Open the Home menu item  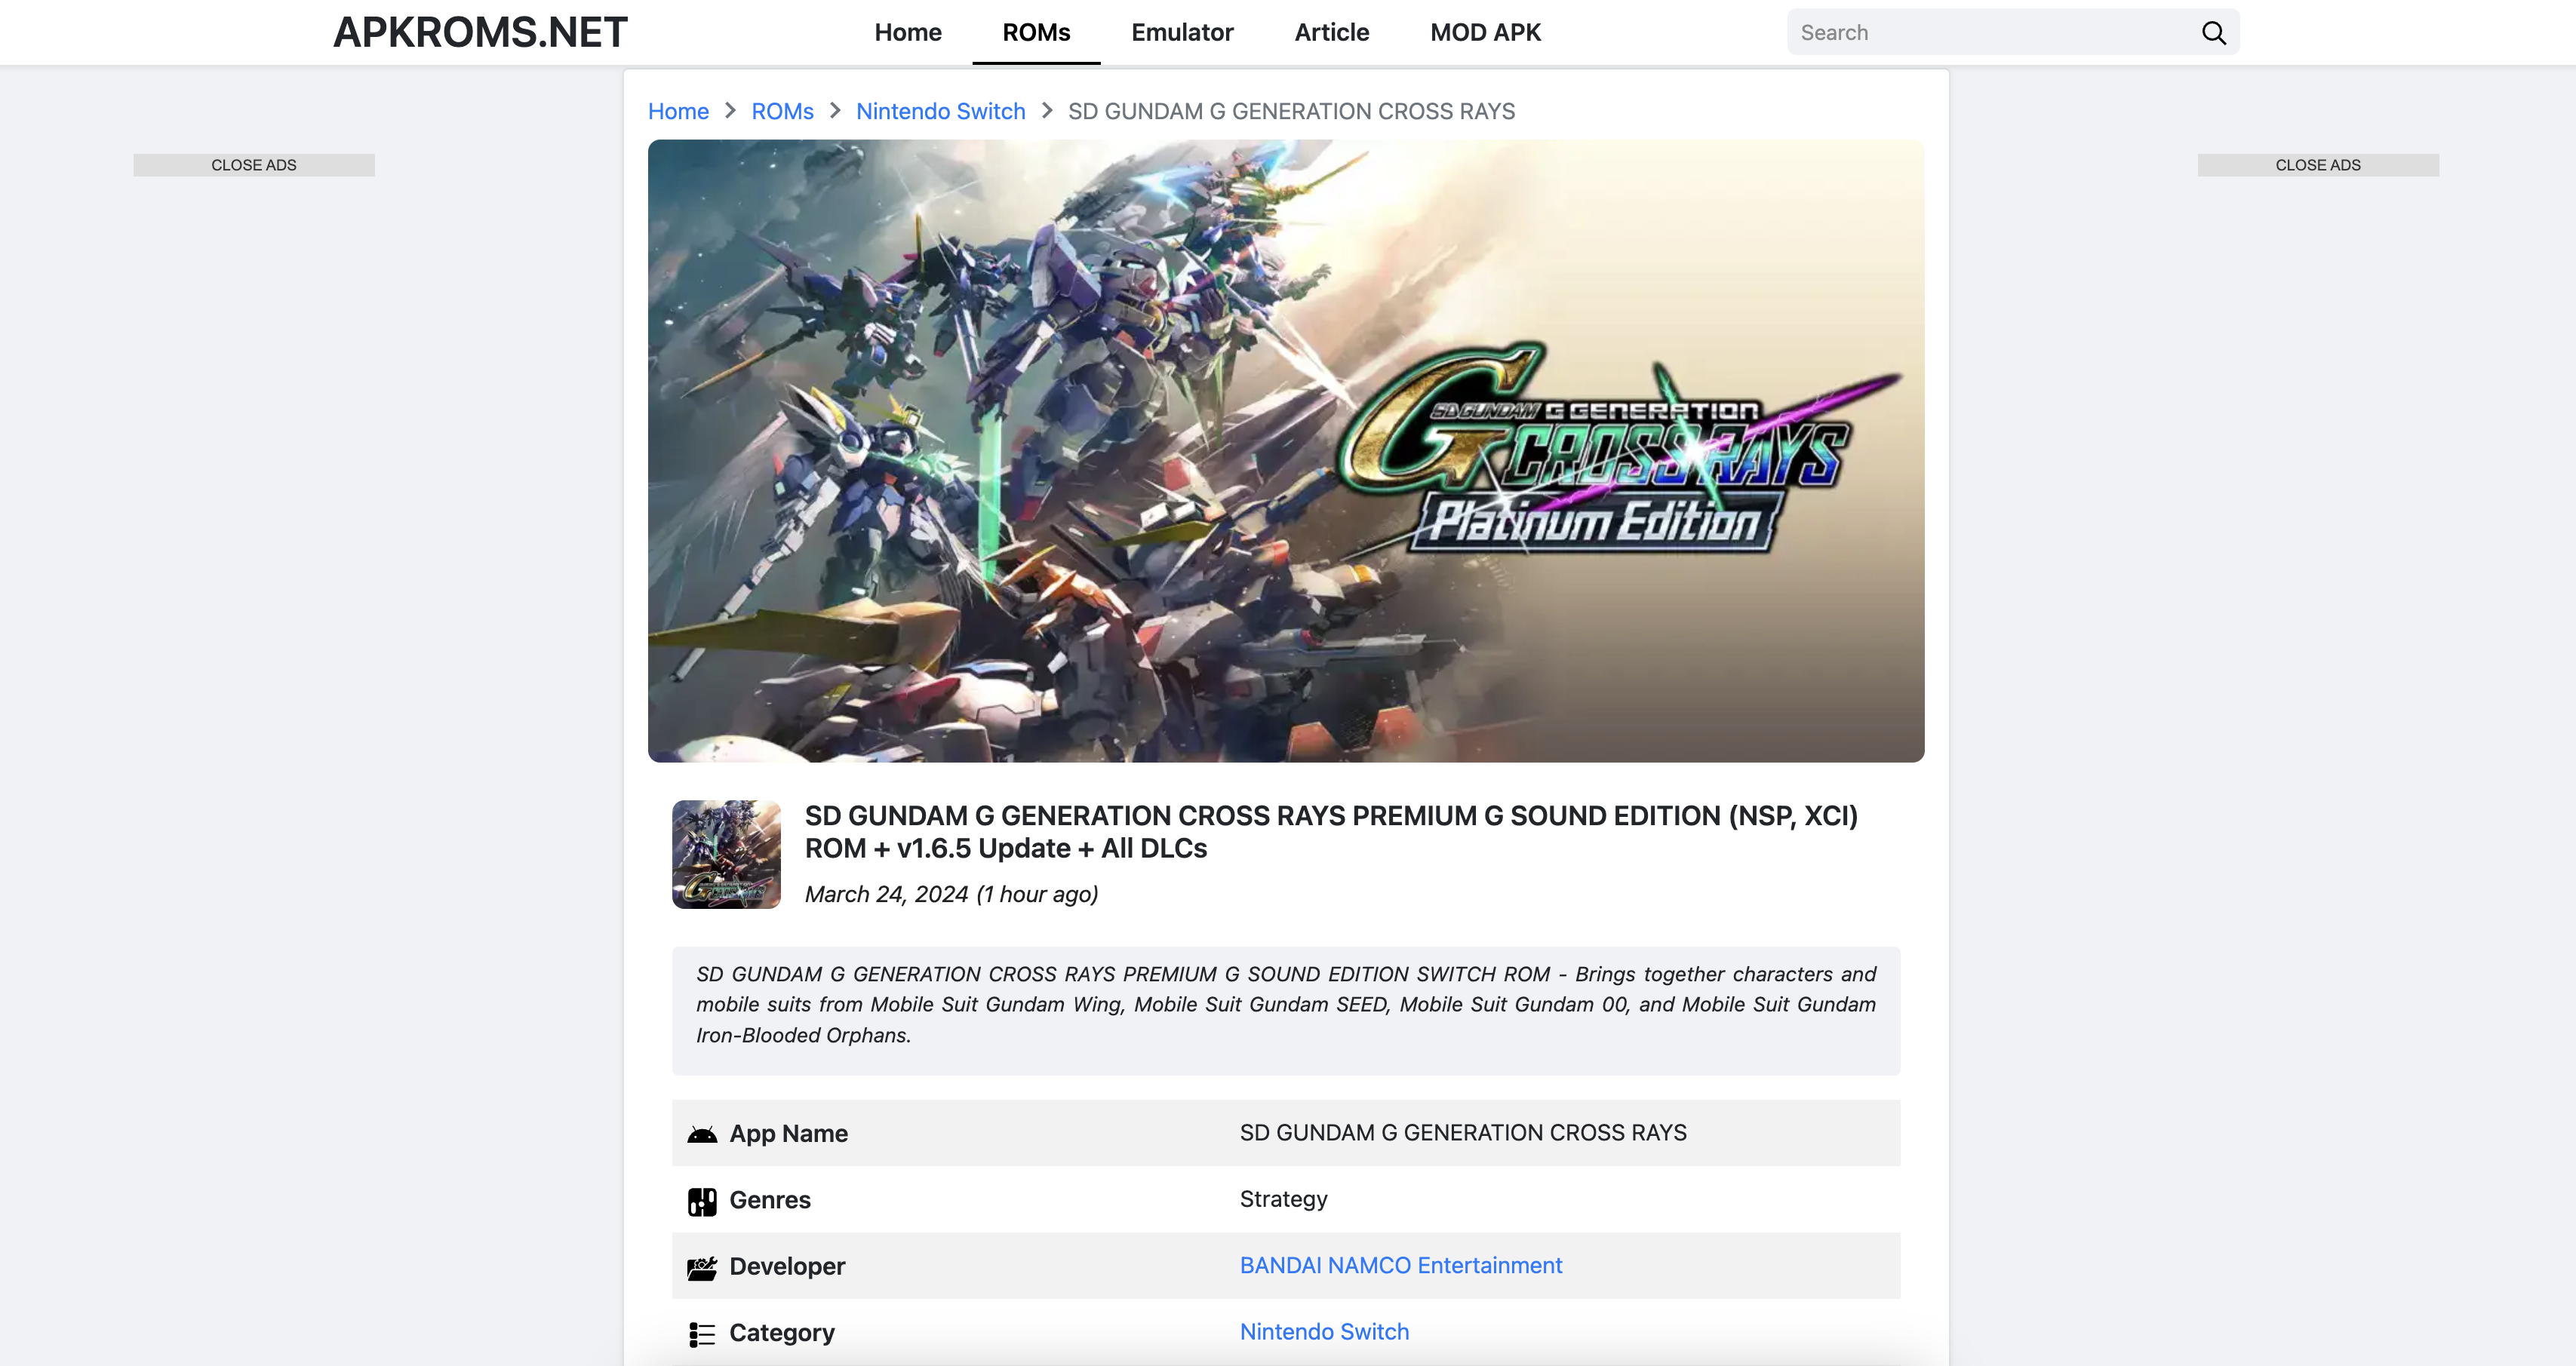(x=907, y=32)
